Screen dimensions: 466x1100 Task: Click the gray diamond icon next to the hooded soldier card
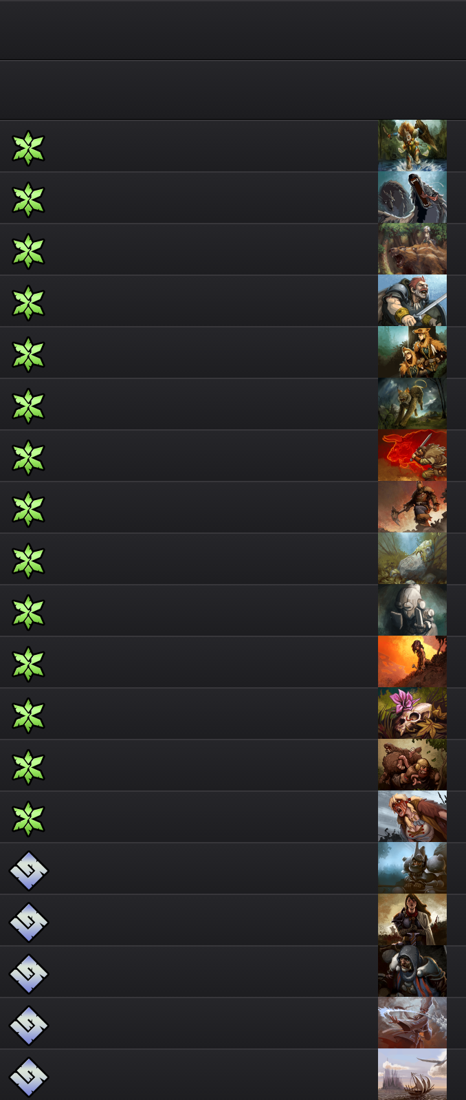pos(29,973)
